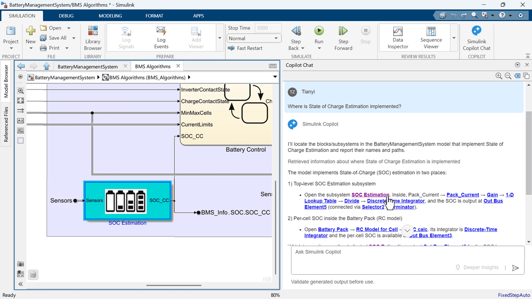Image resolution: width=532 pixels, height=299 pixels.
Task: Open the Data Inspector
Action: [x=398, y=37]
